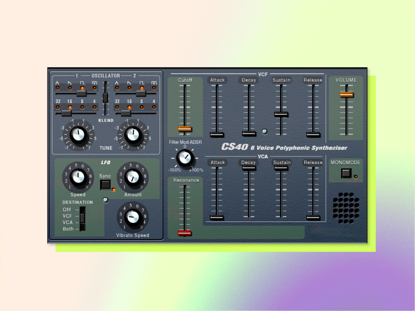Viewport: 415px width, 311px height.
Task: Click the VCA Decay fader handle
Action: [249, 168]
